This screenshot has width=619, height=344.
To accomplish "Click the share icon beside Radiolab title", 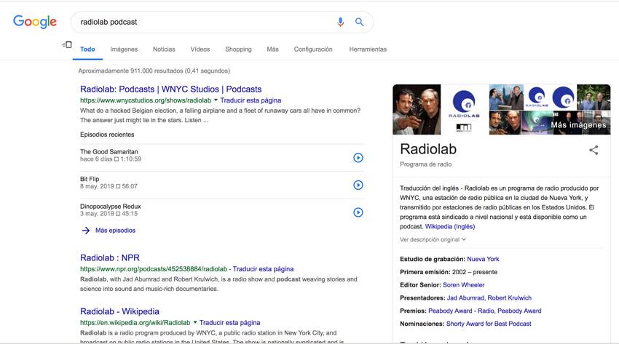I will click(x=594, y=150).
